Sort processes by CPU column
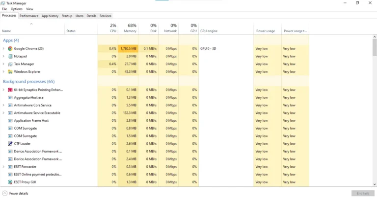Image resolution: width=377 pixels, height=200 pixels. pyautogui.click(x=108, y=28)
